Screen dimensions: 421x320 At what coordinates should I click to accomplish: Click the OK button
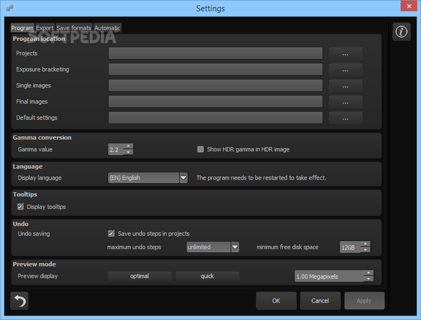click(276, 301)
